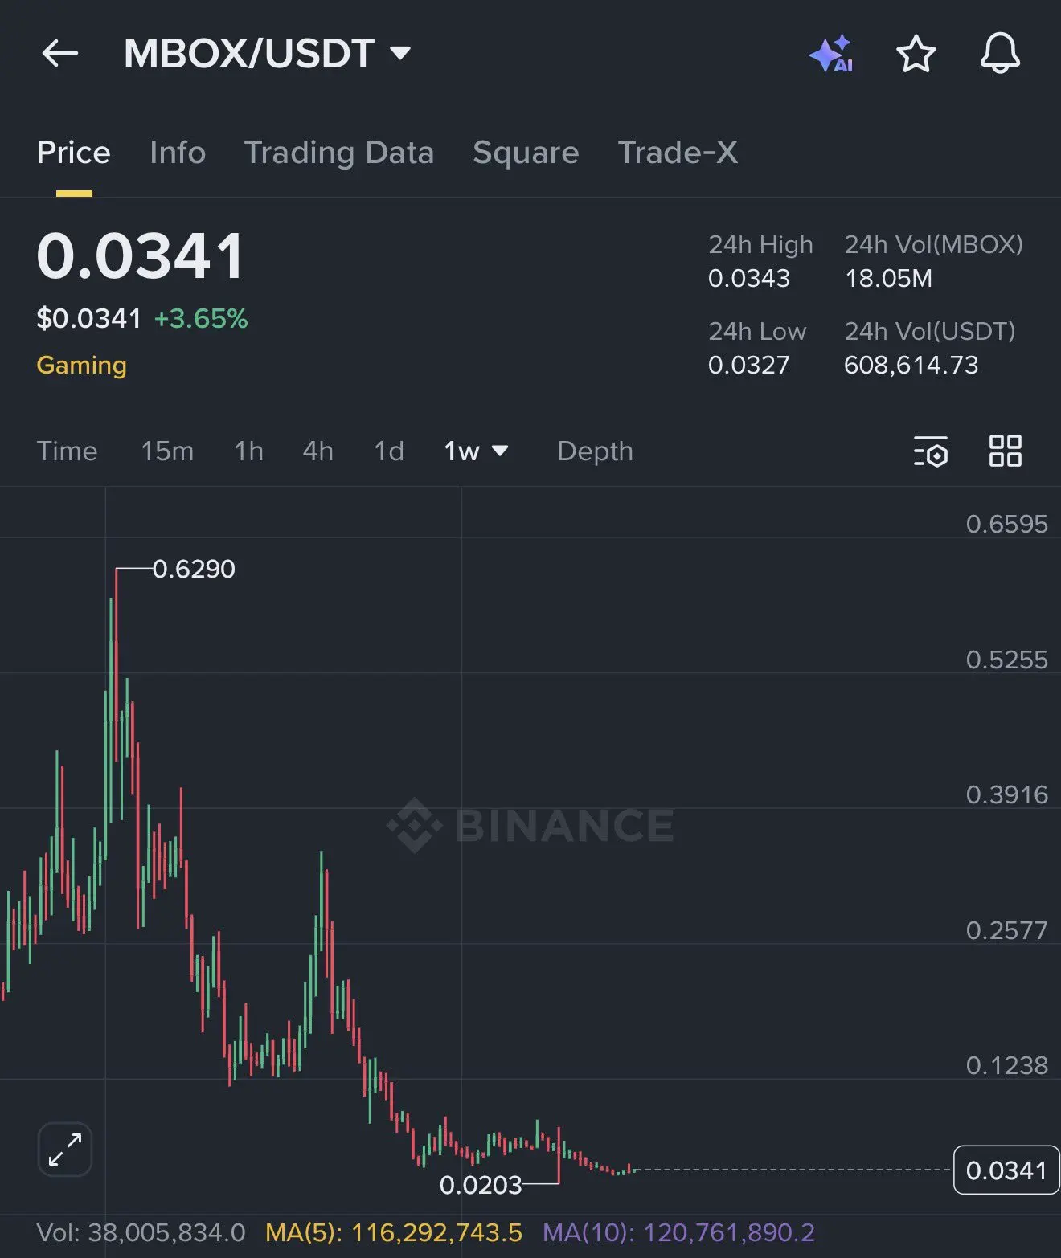This screenshot has width=1061, height=1258.
Task: Switch chart to 1h interval
Action: [x=249, y=451]
